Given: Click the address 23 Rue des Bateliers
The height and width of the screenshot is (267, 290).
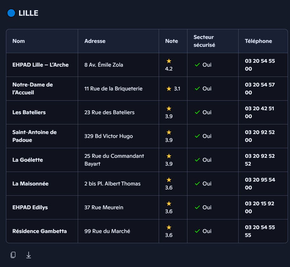Looking at the screenshot, I should point(110,112).
